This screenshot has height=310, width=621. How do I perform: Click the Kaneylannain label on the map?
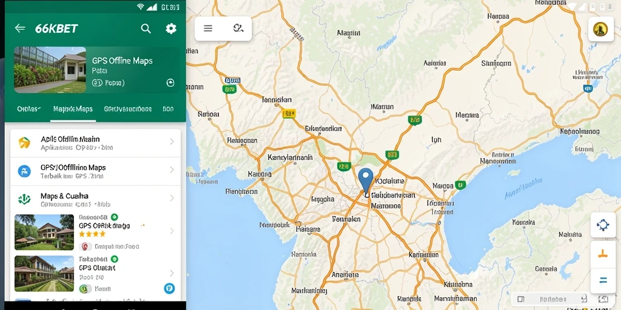[290, 157]
